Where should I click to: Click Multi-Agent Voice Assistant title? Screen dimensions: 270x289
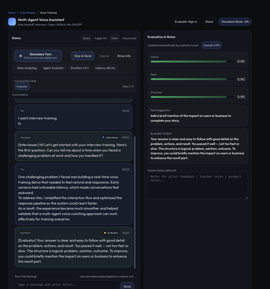tap(41, 20)
